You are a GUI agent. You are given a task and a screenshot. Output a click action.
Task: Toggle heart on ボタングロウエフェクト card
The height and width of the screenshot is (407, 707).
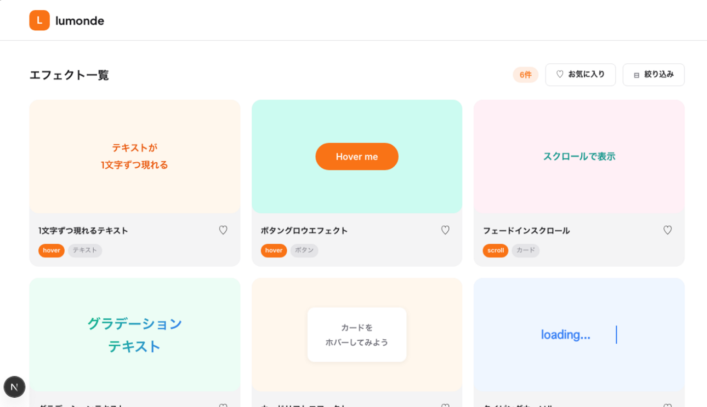(x=445, y=230)
